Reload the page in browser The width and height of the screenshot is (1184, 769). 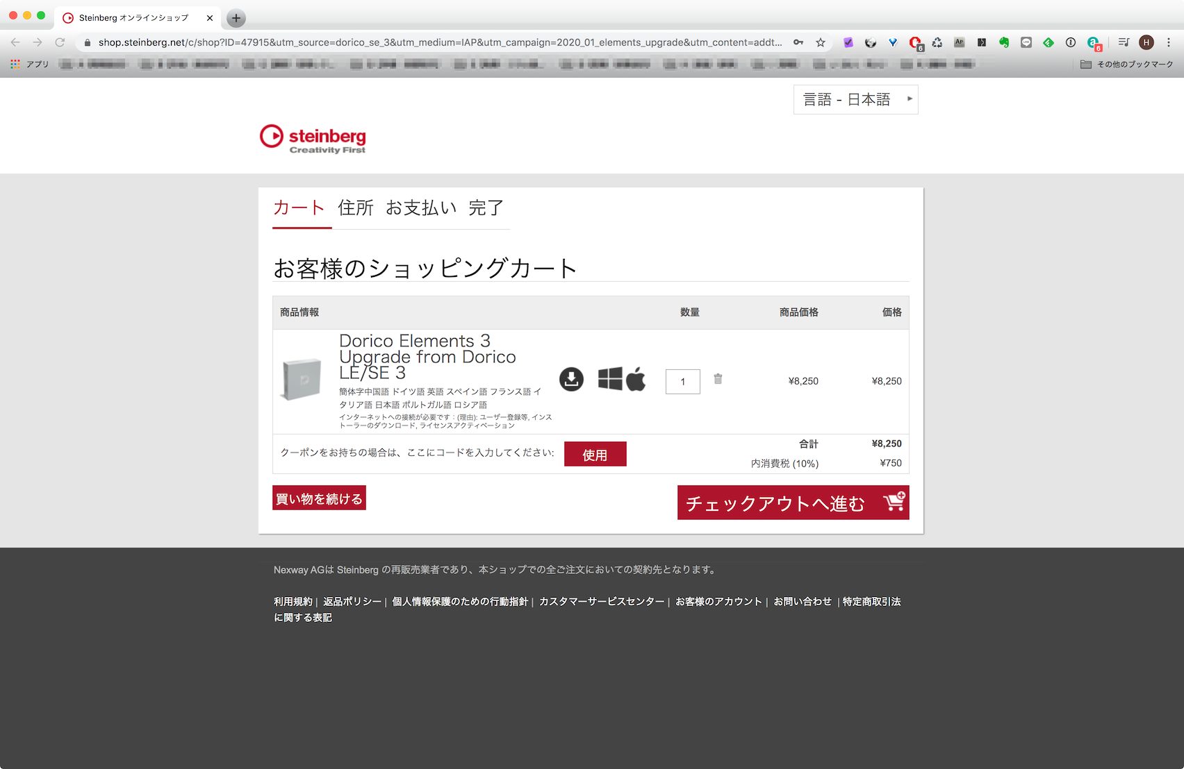pos(60,42)
